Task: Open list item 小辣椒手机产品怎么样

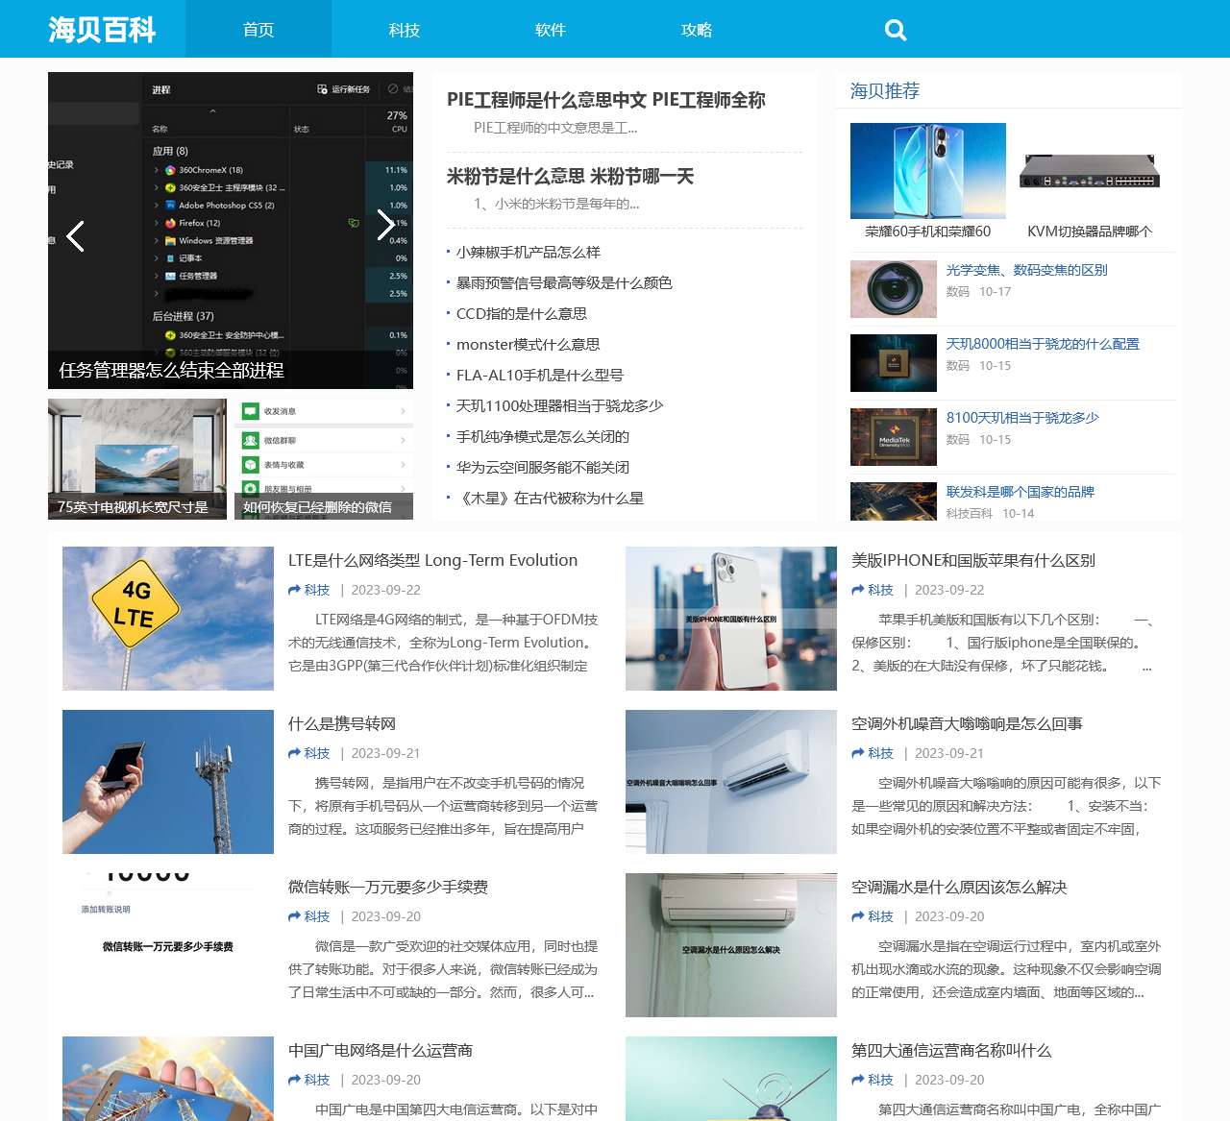Action: (x=529, y=252)
